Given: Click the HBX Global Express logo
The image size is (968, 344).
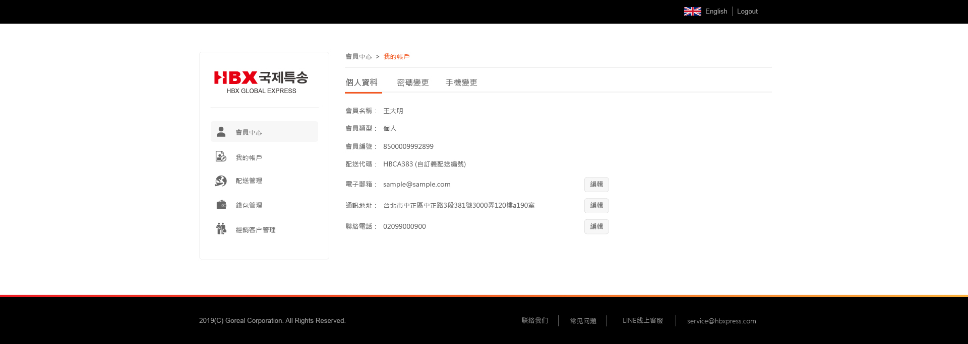Looking at the screenshot, I should pos(261,82).
